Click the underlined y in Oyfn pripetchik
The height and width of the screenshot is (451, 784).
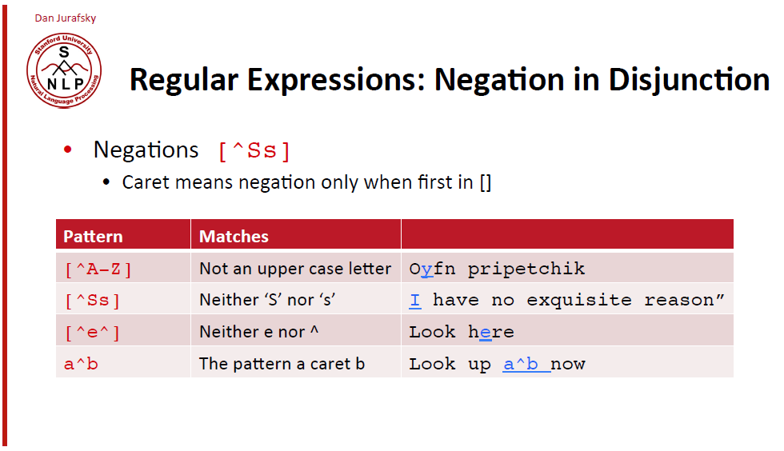pyautogui.click(x=426, y=270)
